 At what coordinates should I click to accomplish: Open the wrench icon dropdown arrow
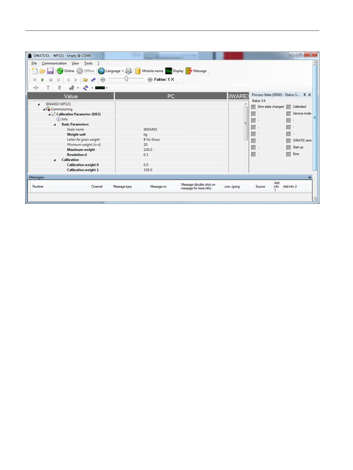click(x=78, y=88)
